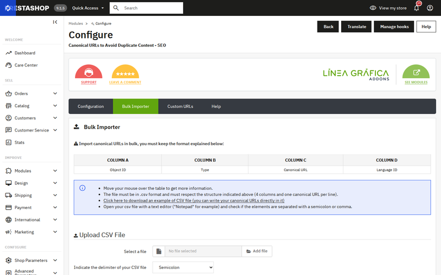Select the Bulk Importer tab
Screen dimensions: 441x275
click(136, 106)
